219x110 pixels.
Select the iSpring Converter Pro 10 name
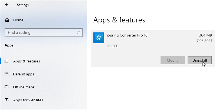[127, 35]
